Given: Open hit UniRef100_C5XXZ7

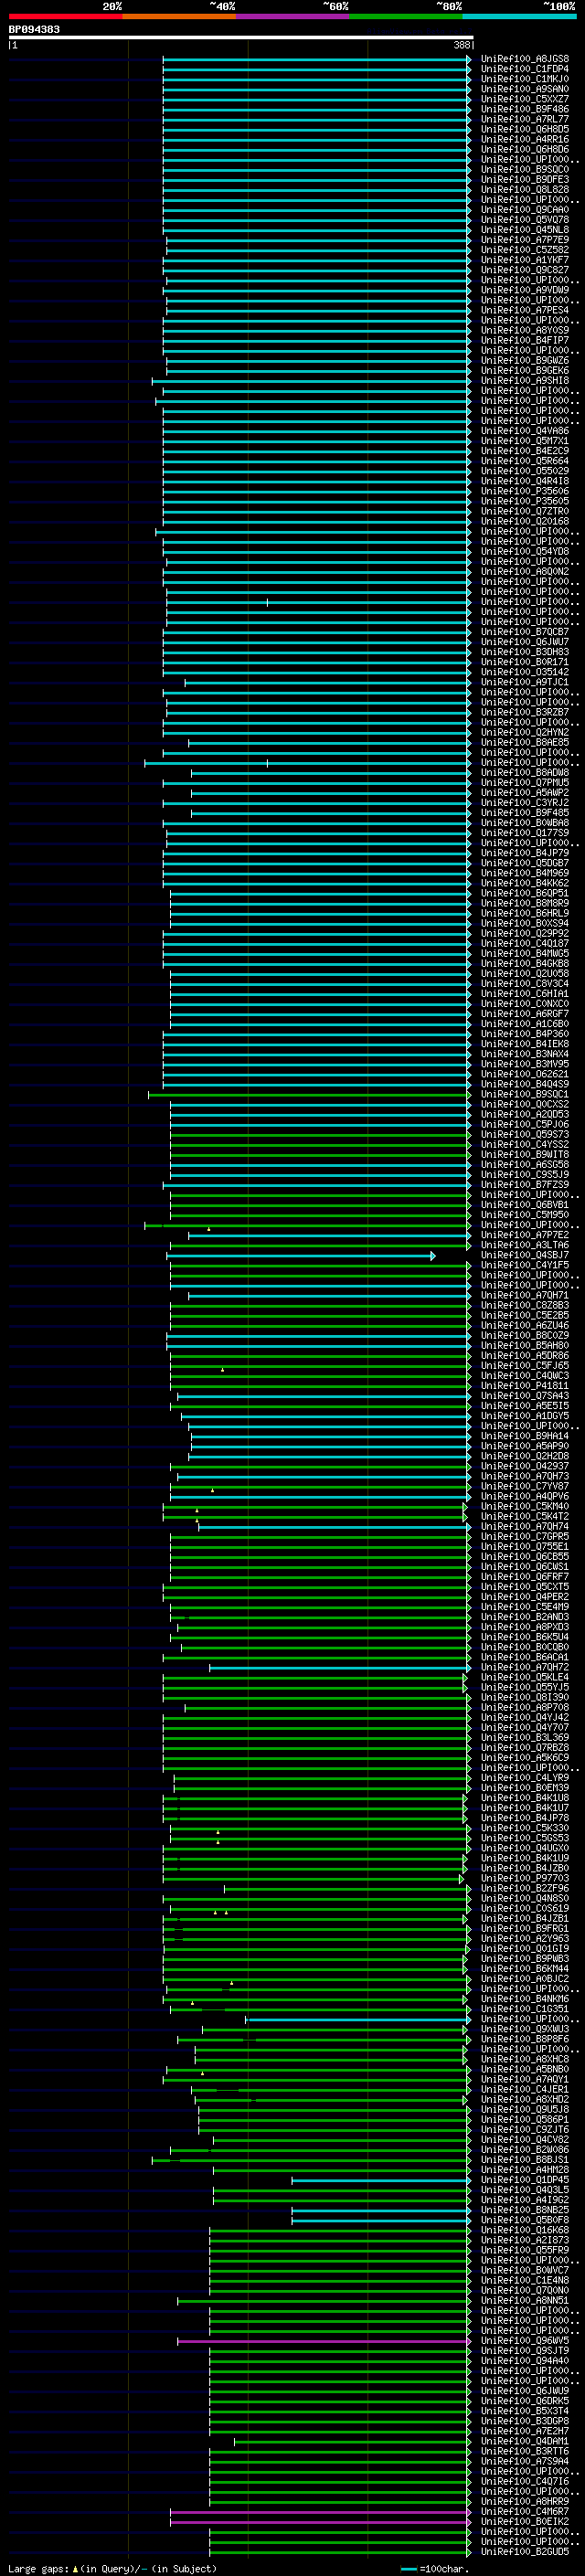Looking at the screenshot, I should pos(525,99).
